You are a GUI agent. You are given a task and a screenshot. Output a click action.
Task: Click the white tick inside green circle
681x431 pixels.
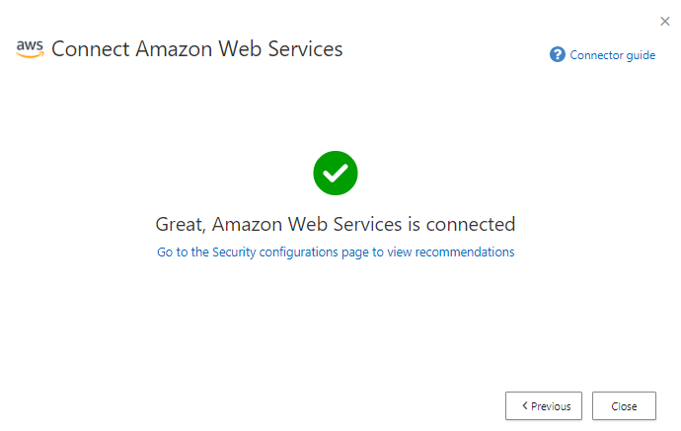coord(336,174)
